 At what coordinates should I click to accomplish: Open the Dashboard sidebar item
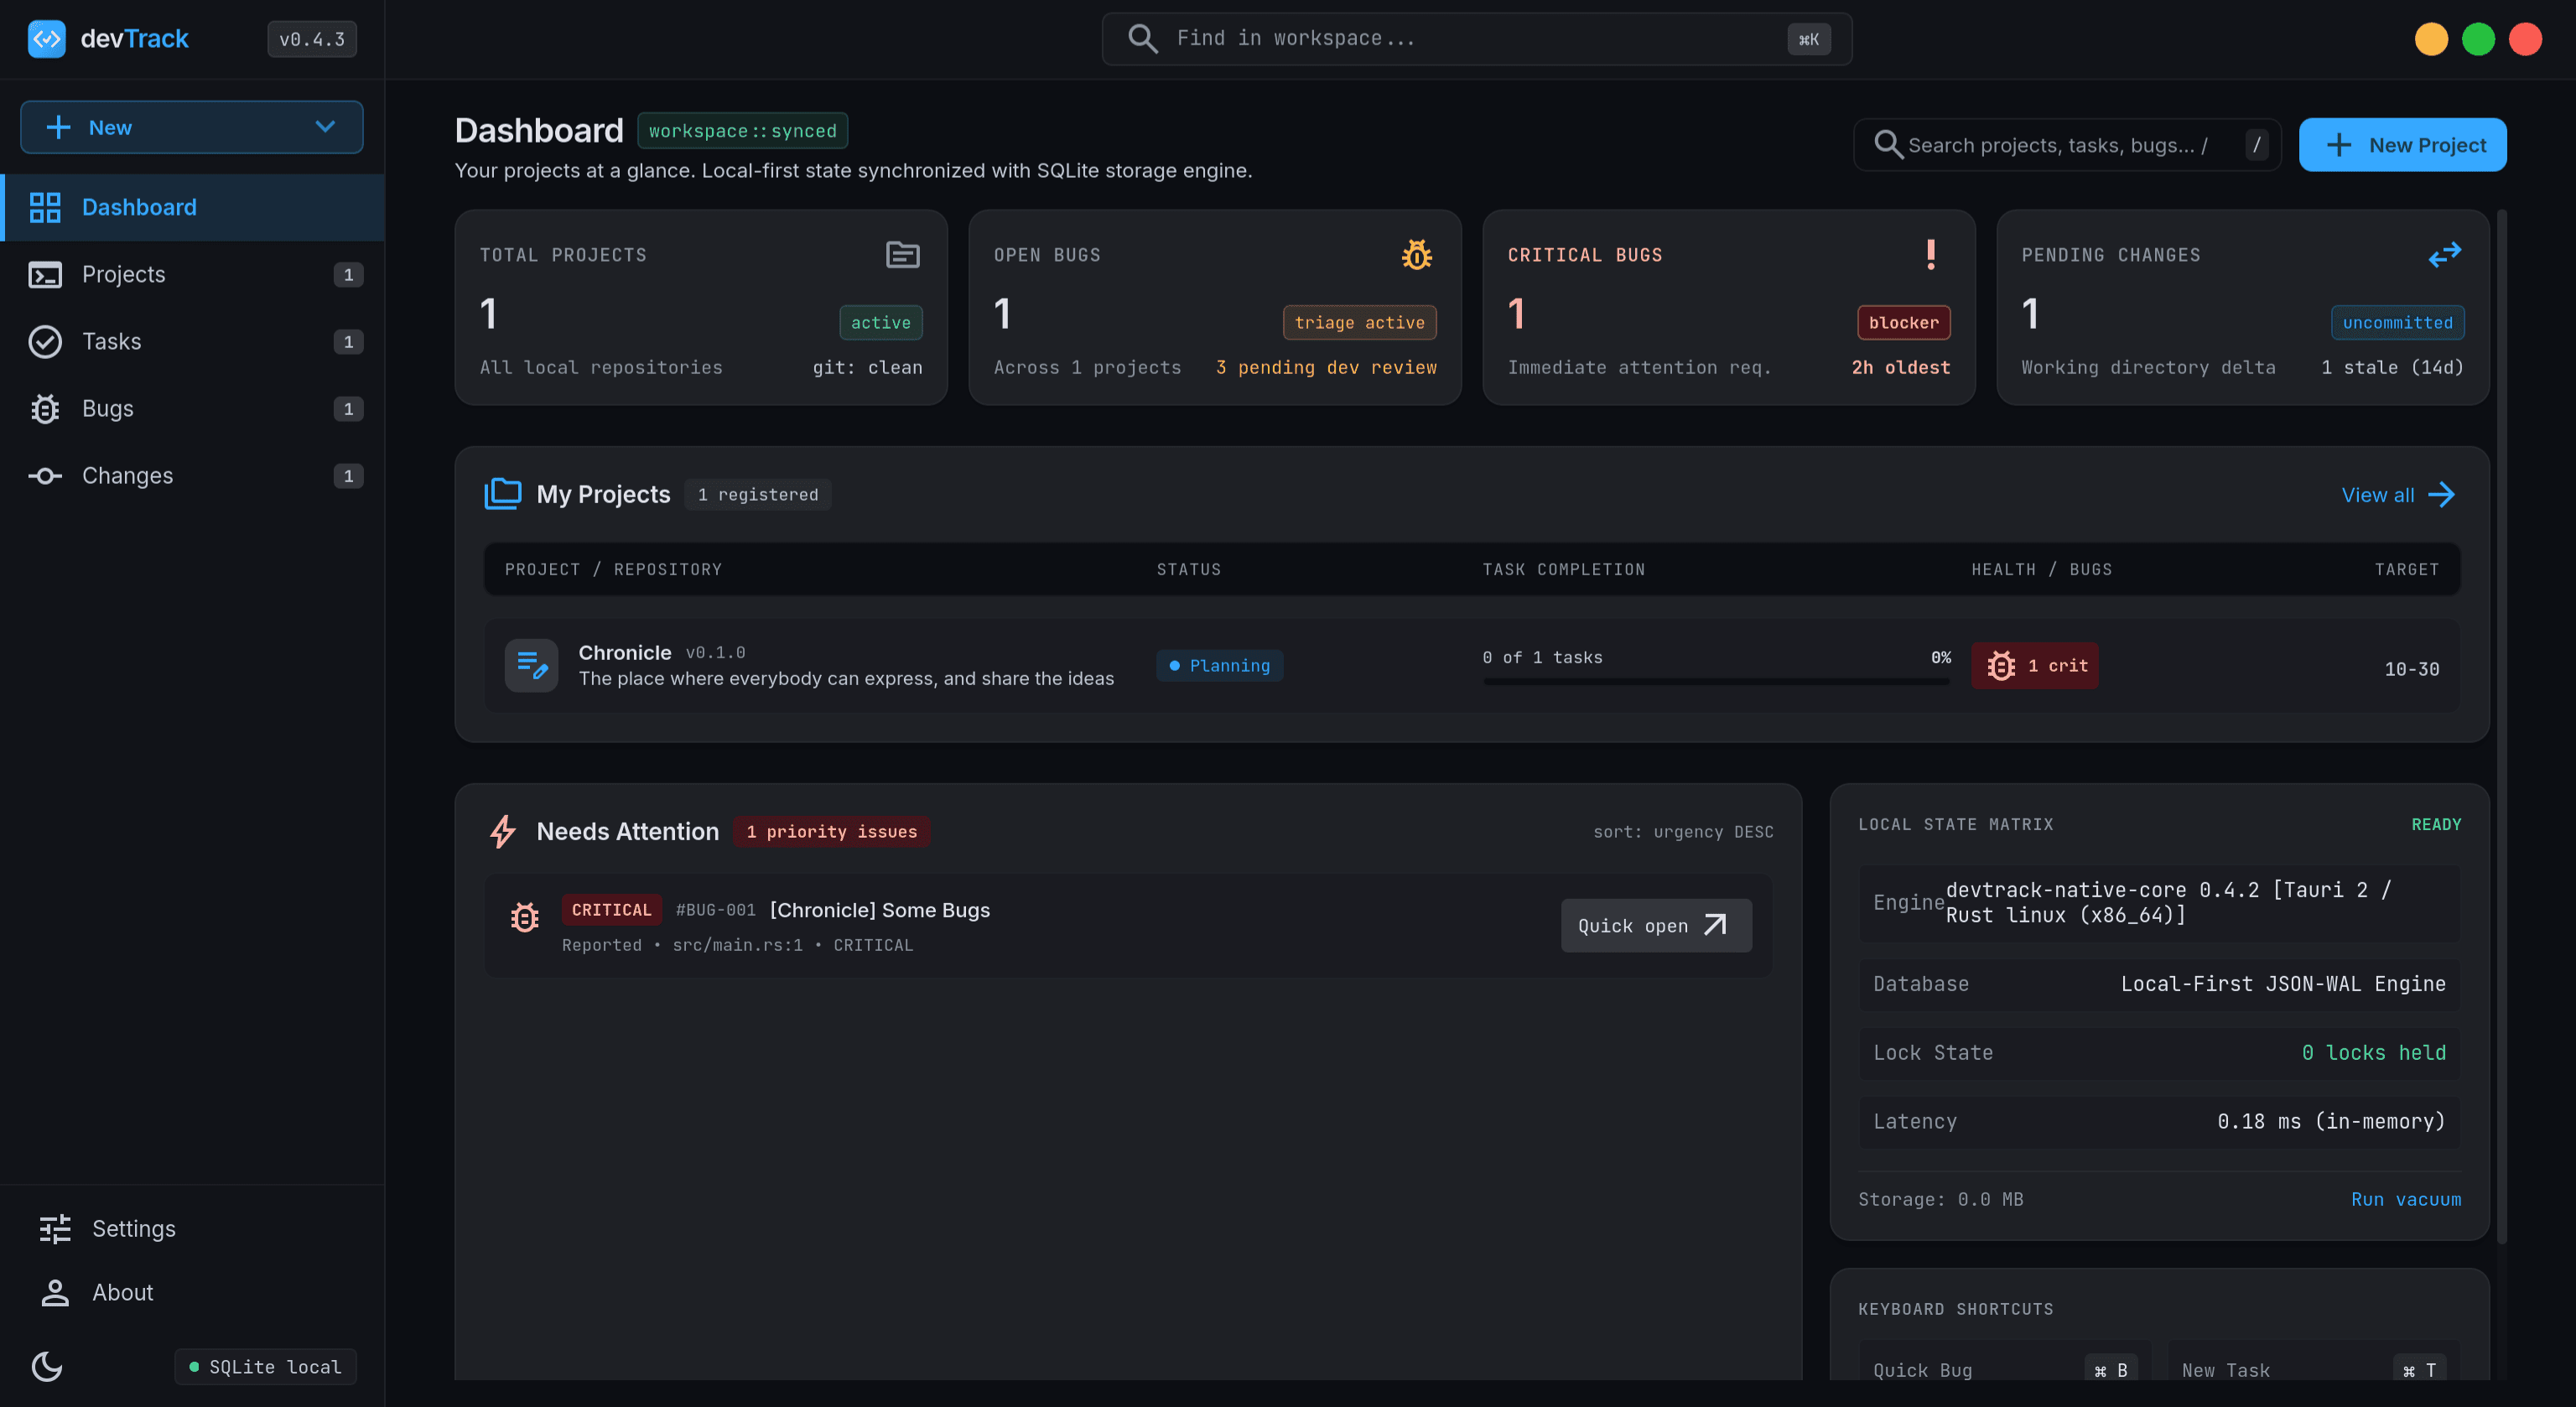pyautogui.click(x=192, y=207)
